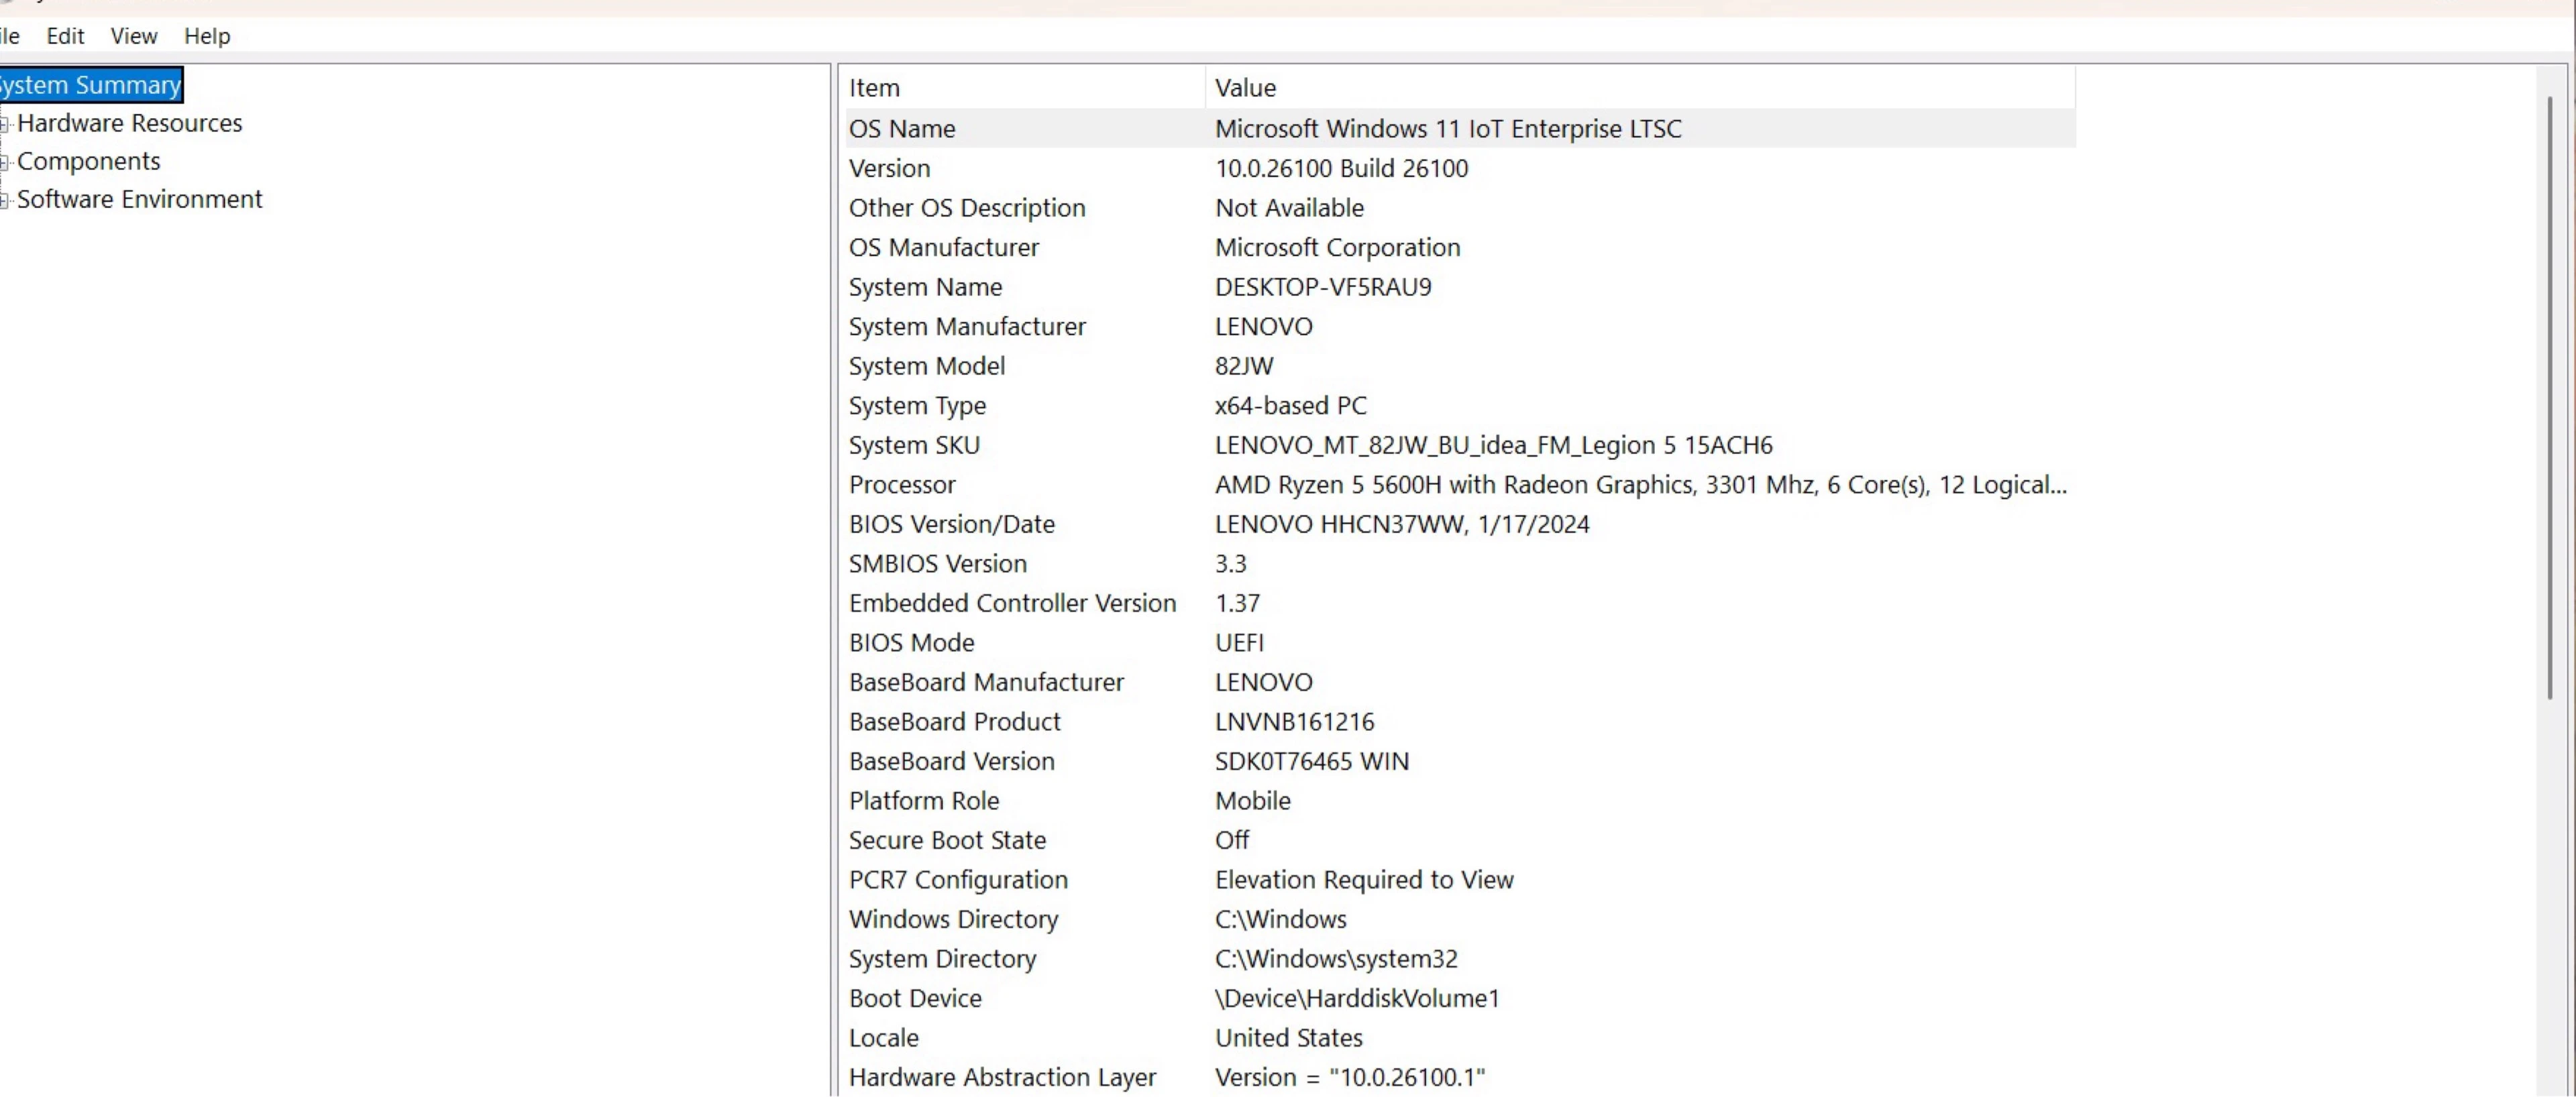Click value Microsoft Windows 11 IoT Enterprise LTSC
2576x1097 pixels.
pyautogui.click(x=1448, y=129)
